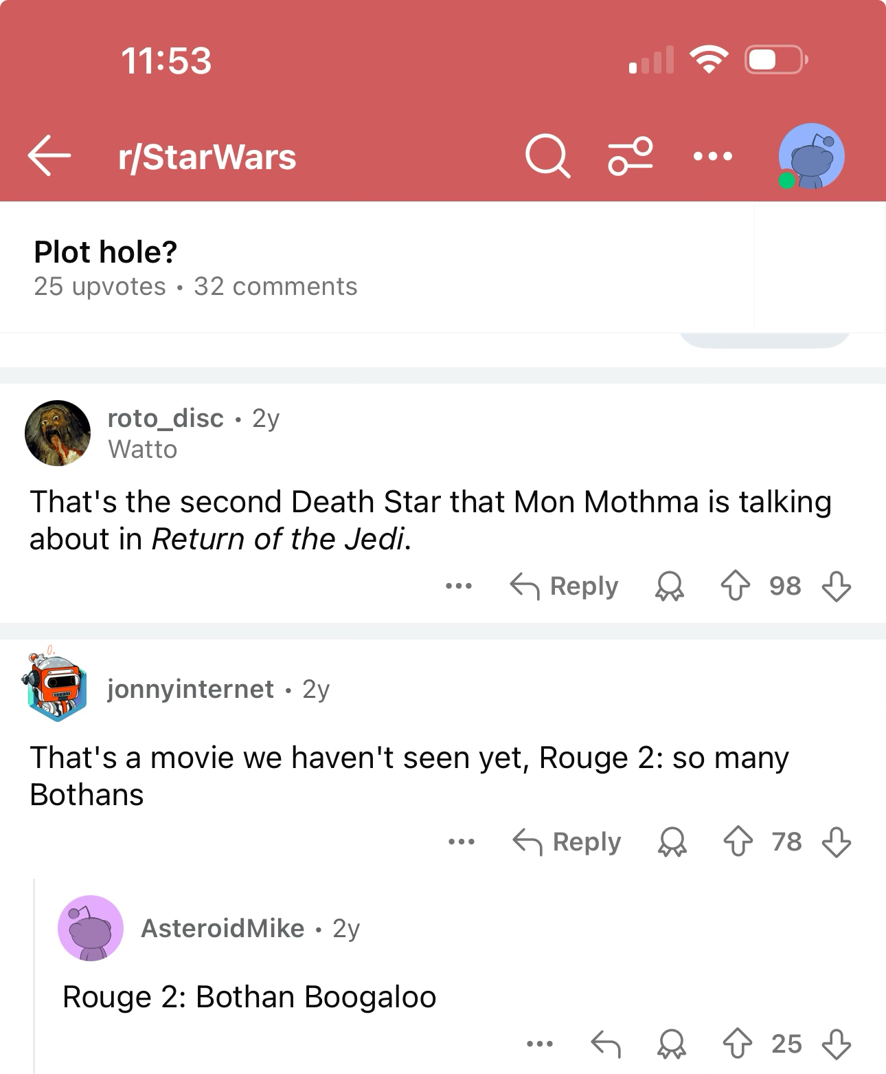Viewport: 886px width, 1074px height.
Task: Upvote roto_disc's comment
Action: [735, 587]
